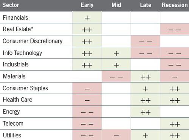Click Materials Mid red double-minus cell
Screen dimensions: 189x140
[x=116, y=76]
